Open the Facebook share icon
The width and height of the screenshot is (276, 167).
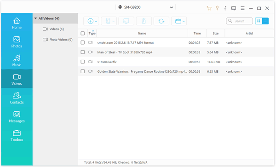pyautogui.click(x=225, y=8)
